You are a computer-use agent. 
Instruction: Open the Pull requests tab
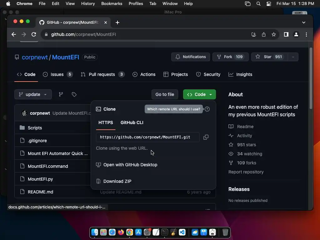click(102, 74)
